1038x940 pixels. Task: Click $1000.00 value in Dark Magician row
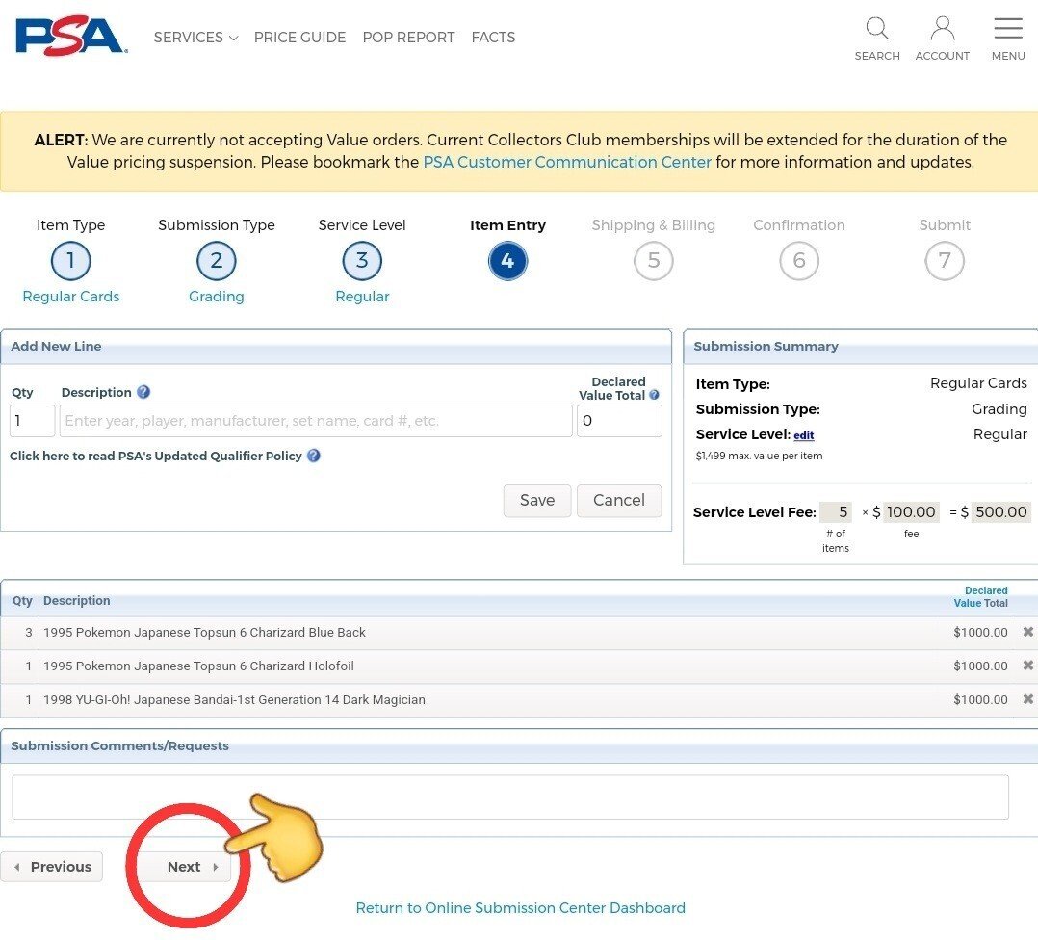(980, 700)
